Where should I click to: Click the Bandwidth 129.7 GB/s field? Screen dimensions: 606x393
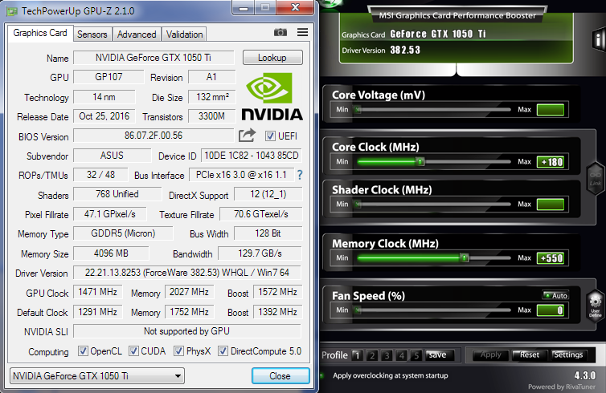260,253
